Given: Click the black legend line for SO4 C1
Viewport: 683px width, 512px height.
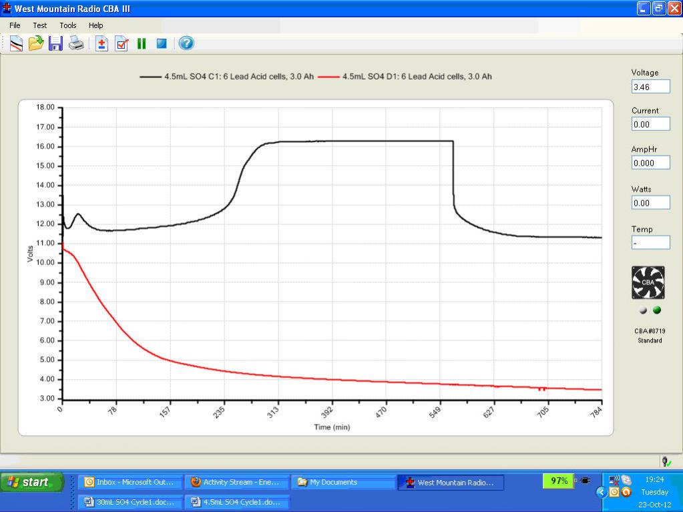Looking at the screenshot, I should point(150,77).
